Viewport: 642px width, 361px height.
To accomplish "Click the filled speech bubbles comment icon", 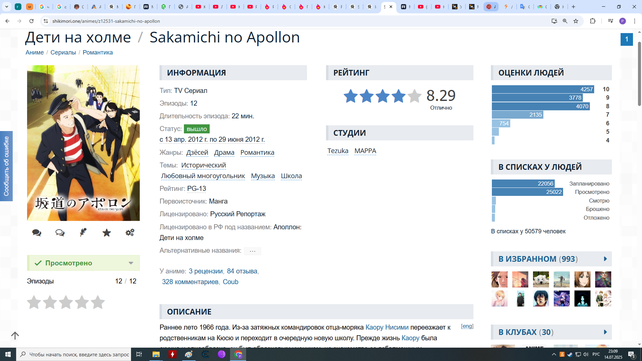I will click(37, 233).
